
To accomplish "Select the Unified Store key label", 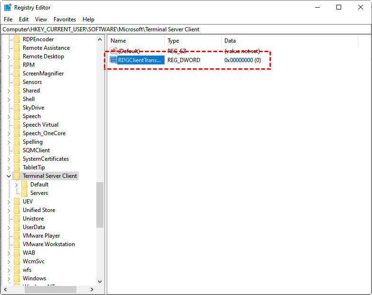I will pyautogui.click(x=39, y=210).
